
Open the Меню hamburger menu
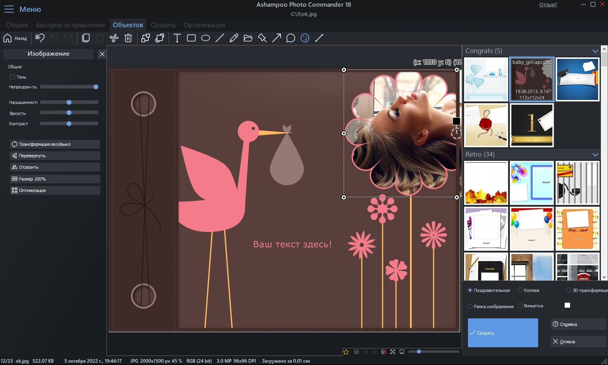coord(9,9)
